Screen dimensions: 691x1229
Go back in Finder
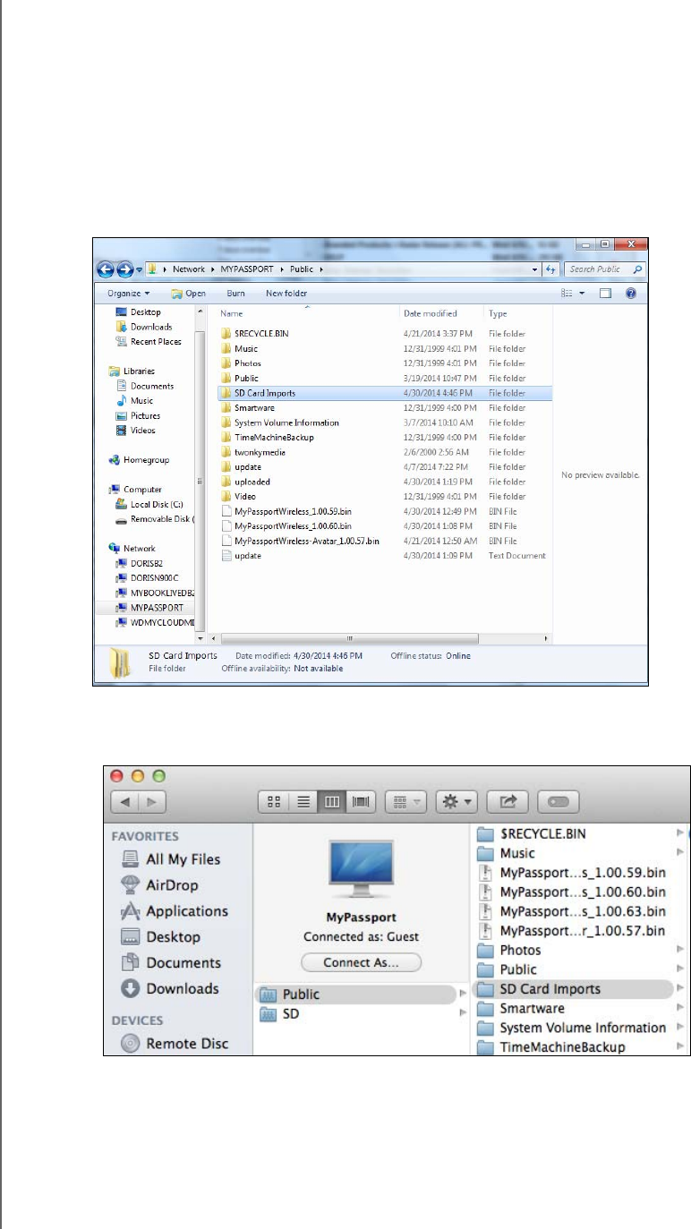125,801
